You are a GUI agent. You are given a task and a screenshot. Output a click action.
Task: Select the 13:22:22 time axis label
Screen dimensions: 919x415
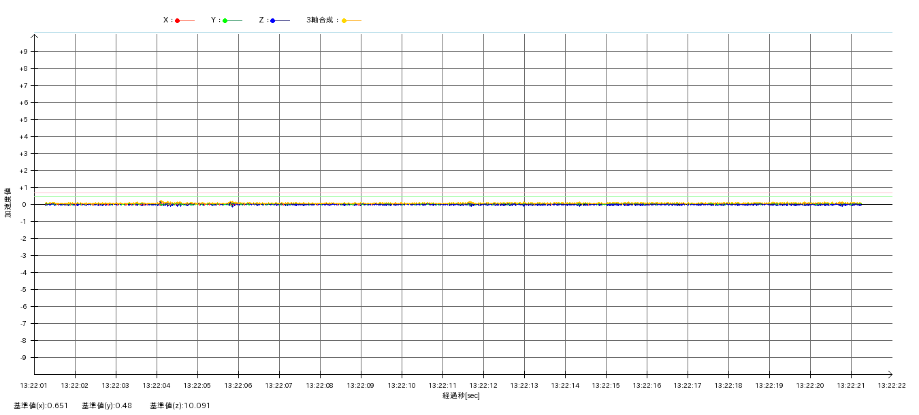pyautogui.click(x=892, y=385)
